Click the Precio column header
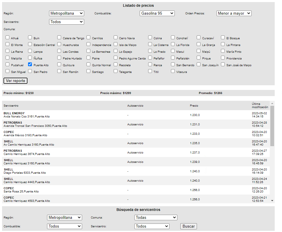This screenshot has height=232, width=282. (x=194, y=106)
